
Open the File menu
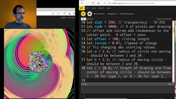(88, 8)
